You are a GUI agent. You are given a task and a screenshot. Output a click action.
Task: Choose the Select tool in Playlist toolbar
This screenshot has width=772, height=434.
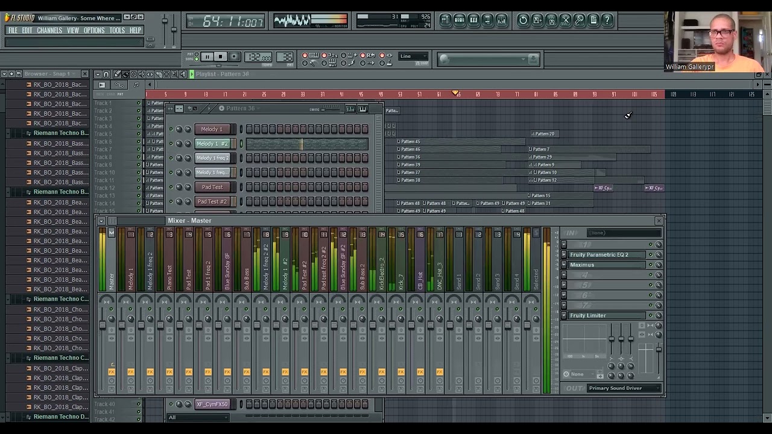(166, 74)
